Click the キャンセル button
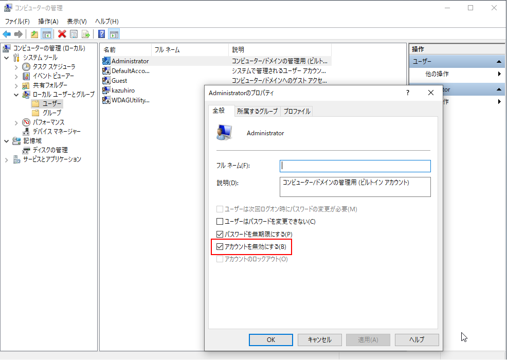 (319, 340)
